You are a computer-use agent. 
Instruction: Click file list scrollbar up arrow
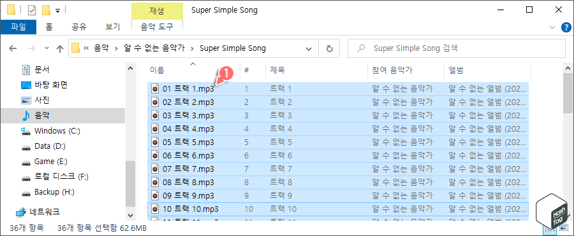pyautogui.click(x=568, y=68)
